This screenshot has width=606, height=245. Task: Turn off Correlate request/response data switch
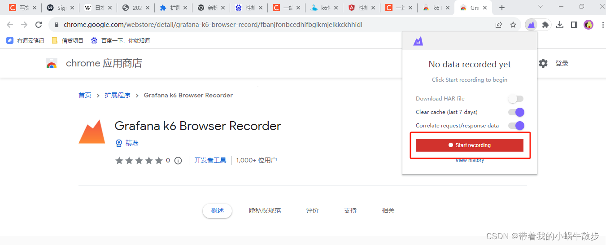click(x=516, y=126)
